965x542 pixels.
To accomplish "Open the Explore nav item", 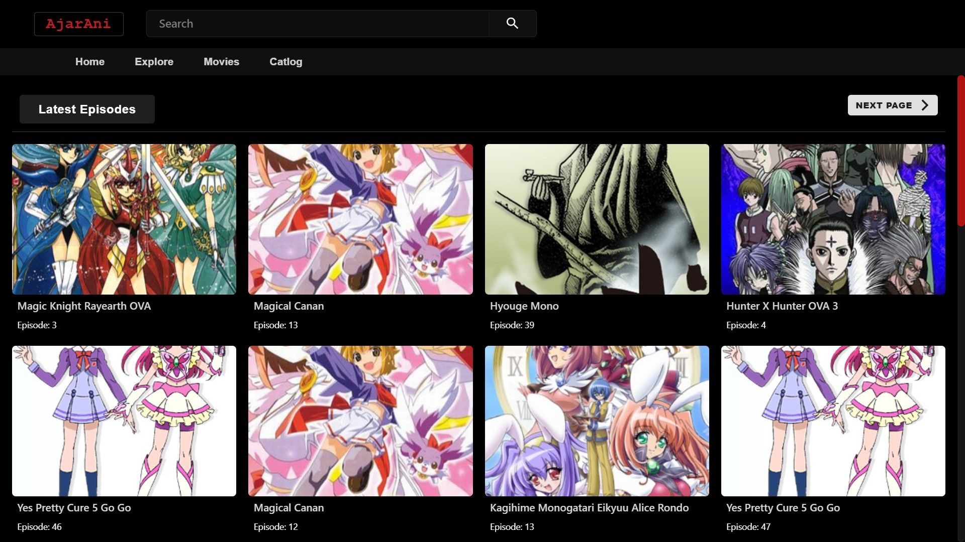I will tap(154, 62).
